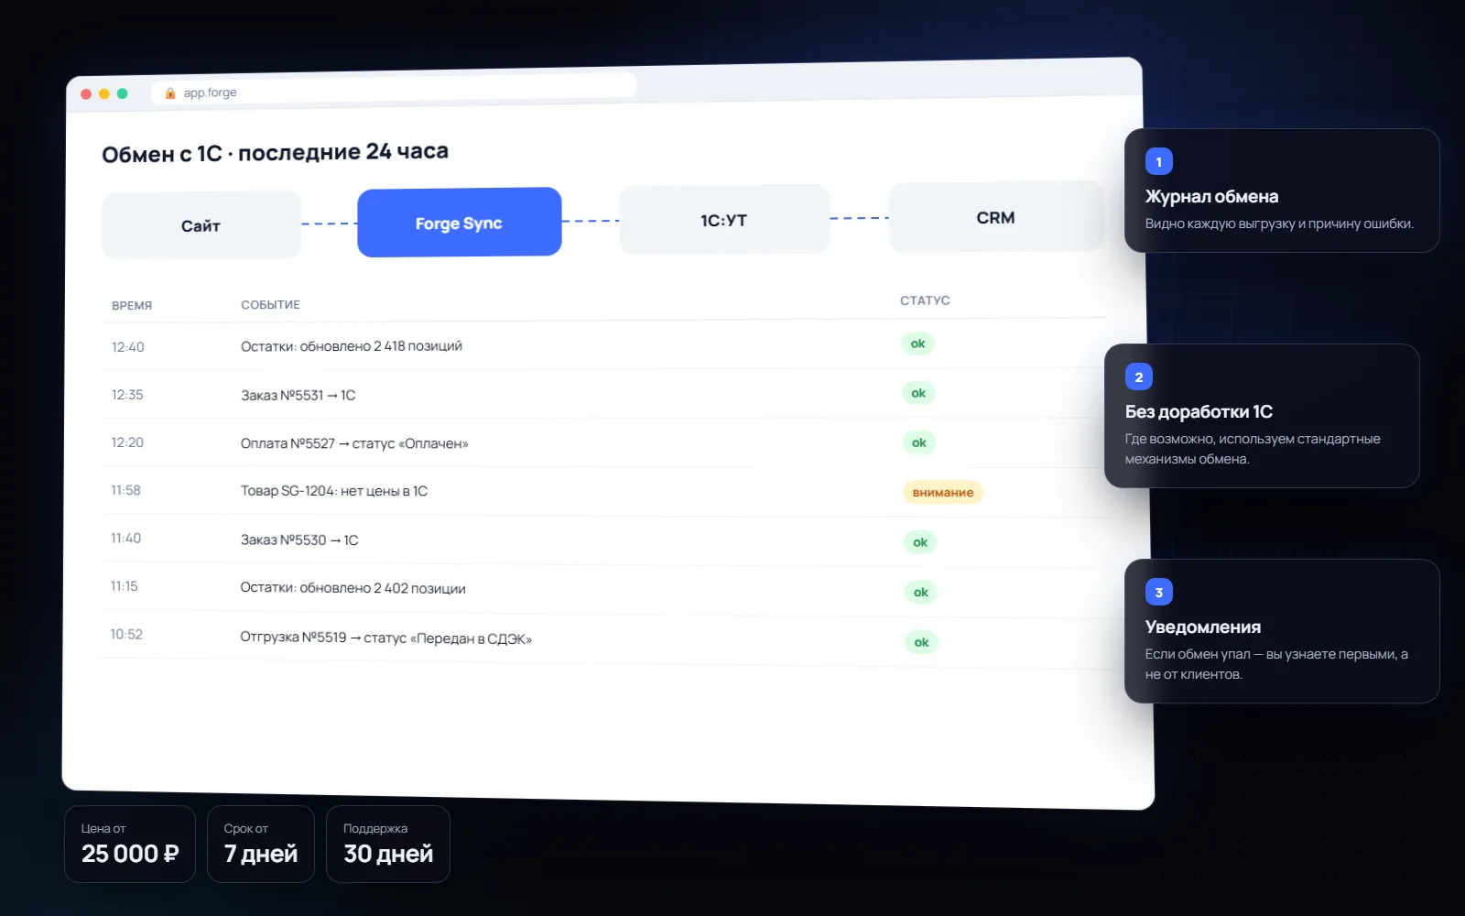Open event Заказ №5531 → 1С
1465x916 pixels.
tap(298, 395)
